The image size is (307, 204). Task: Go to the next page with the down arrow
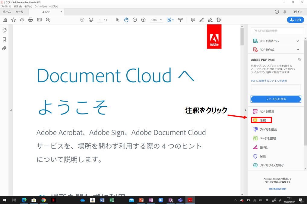(x=91, y=20)
